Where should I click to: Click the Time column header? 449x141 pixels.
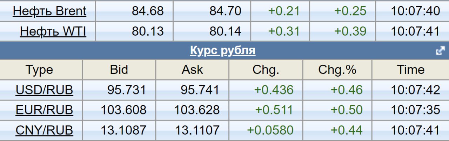click(x=410, y=70)
